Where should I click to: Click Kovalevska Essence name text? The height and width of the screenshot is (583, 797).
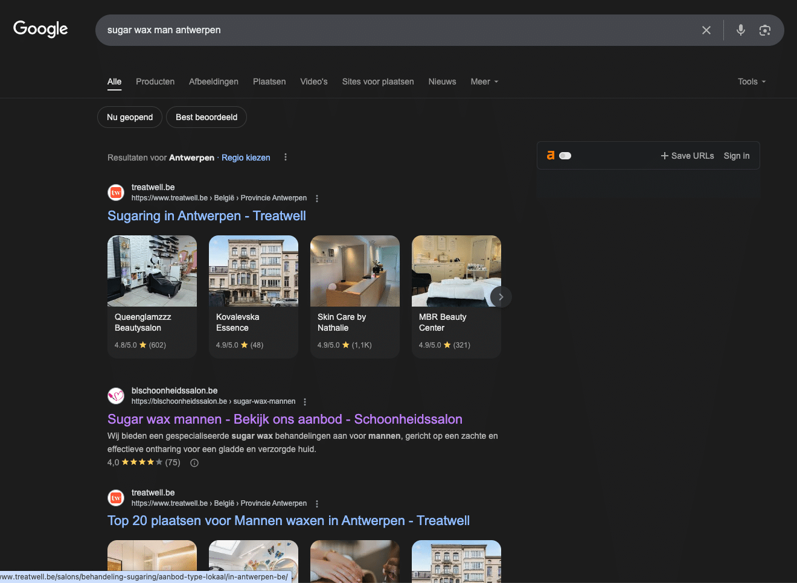click(x=238, y=322)
